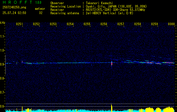Image resolution: width=177 pixels, height=112 pixels.
Task: Click the short echo burst at 0251
Action: (22, 62)
